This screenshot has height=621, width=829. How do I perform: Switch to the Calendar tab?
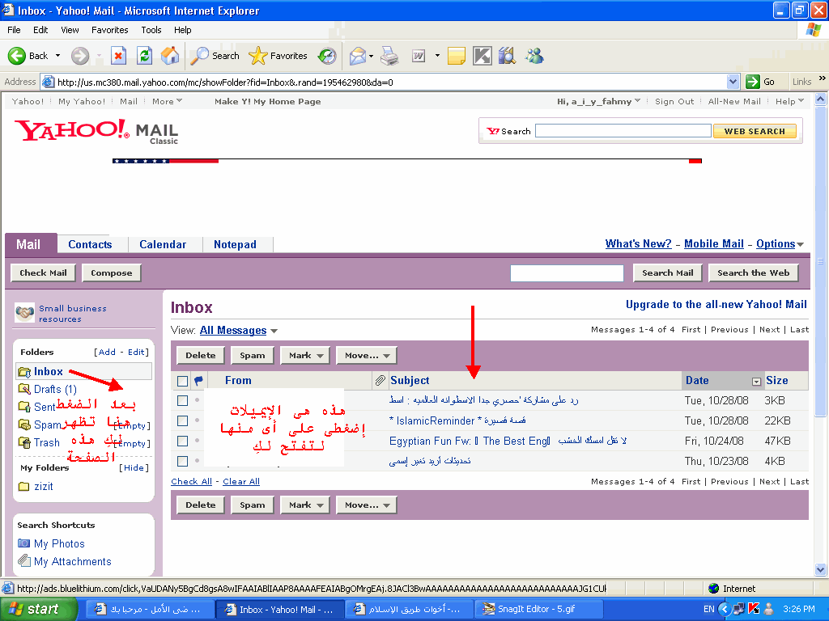[163, 244]
